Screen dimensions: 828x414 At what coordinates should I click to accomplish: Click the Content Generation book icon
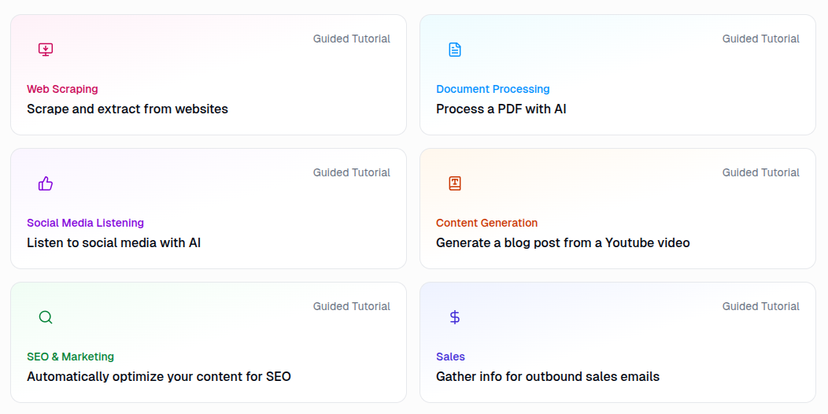455,183
